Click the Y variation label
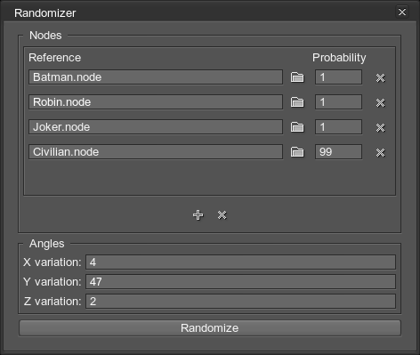 pyautogui.click(x=52, y=282)
